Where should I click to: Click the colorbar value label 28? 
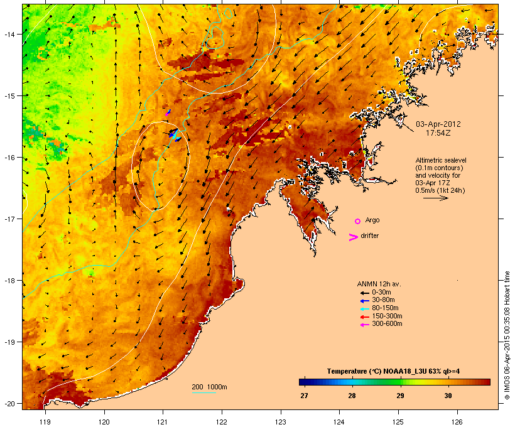[x=352, y=396]
